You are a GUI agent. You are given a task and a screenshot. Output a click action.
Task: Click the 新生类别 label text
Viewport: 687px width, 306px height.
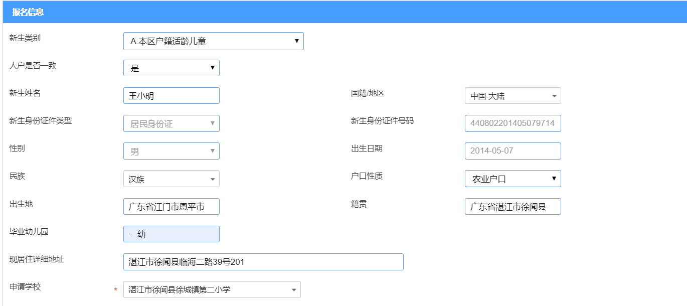coord(25,38)
